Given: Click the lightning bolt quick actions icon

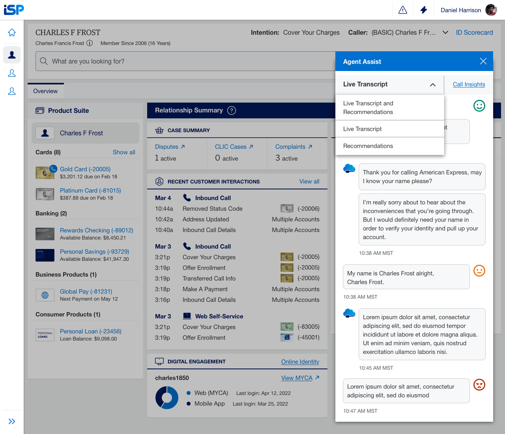Looking at the screenshot, I should click(x=424, y=10).
